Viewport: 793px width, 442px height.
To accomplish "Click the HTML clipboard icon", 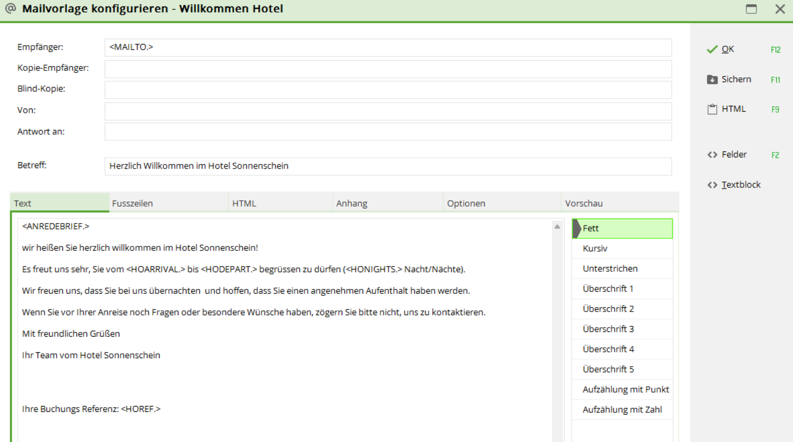I will point(712,109).
